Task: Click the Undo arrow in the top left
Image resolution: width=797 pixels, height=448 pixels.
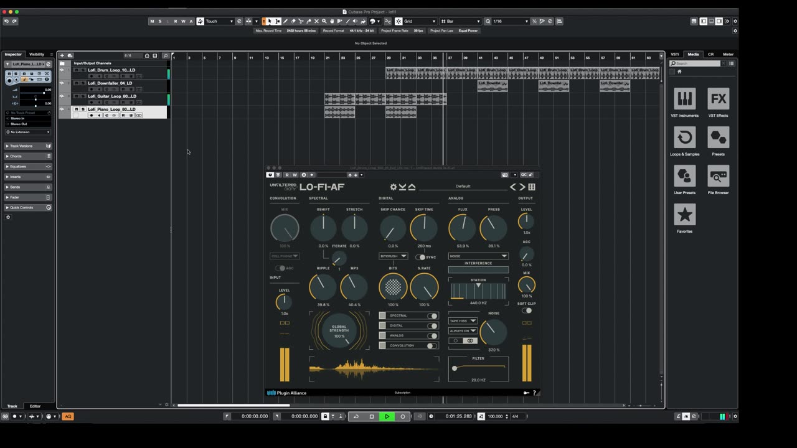Action: click(6, 21)
